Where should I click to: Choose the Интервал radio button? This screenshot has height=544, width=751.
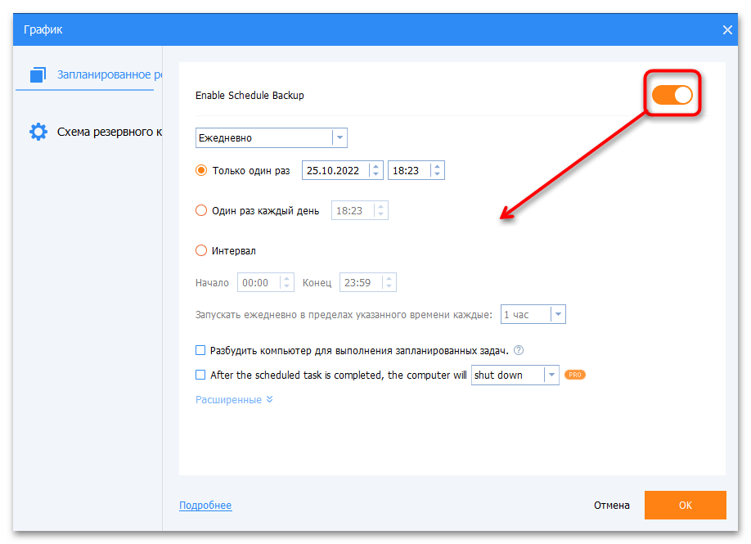coord(201,250)
